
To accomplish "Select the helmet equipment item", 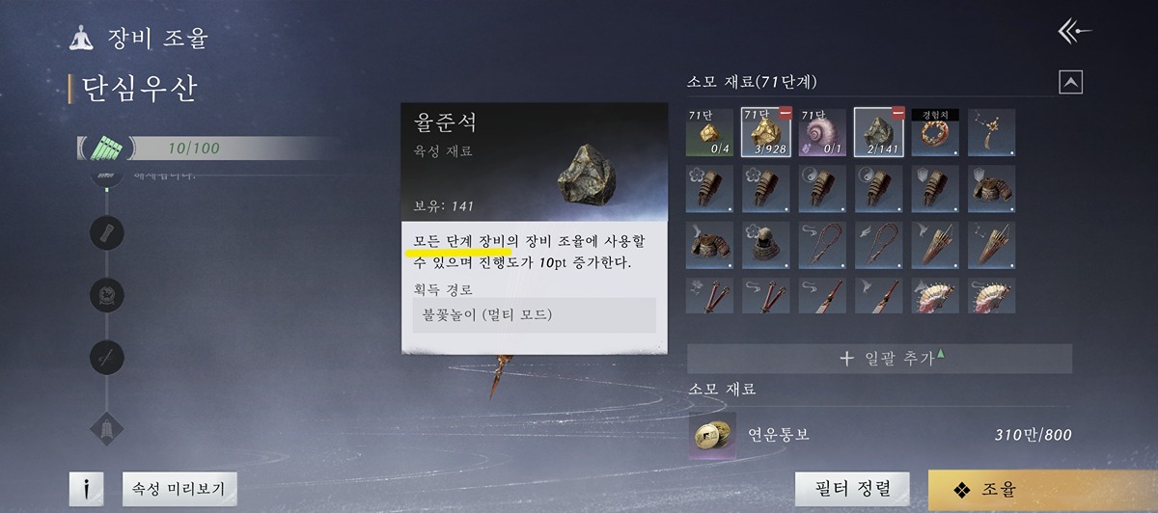I will [x=765, y=245].
